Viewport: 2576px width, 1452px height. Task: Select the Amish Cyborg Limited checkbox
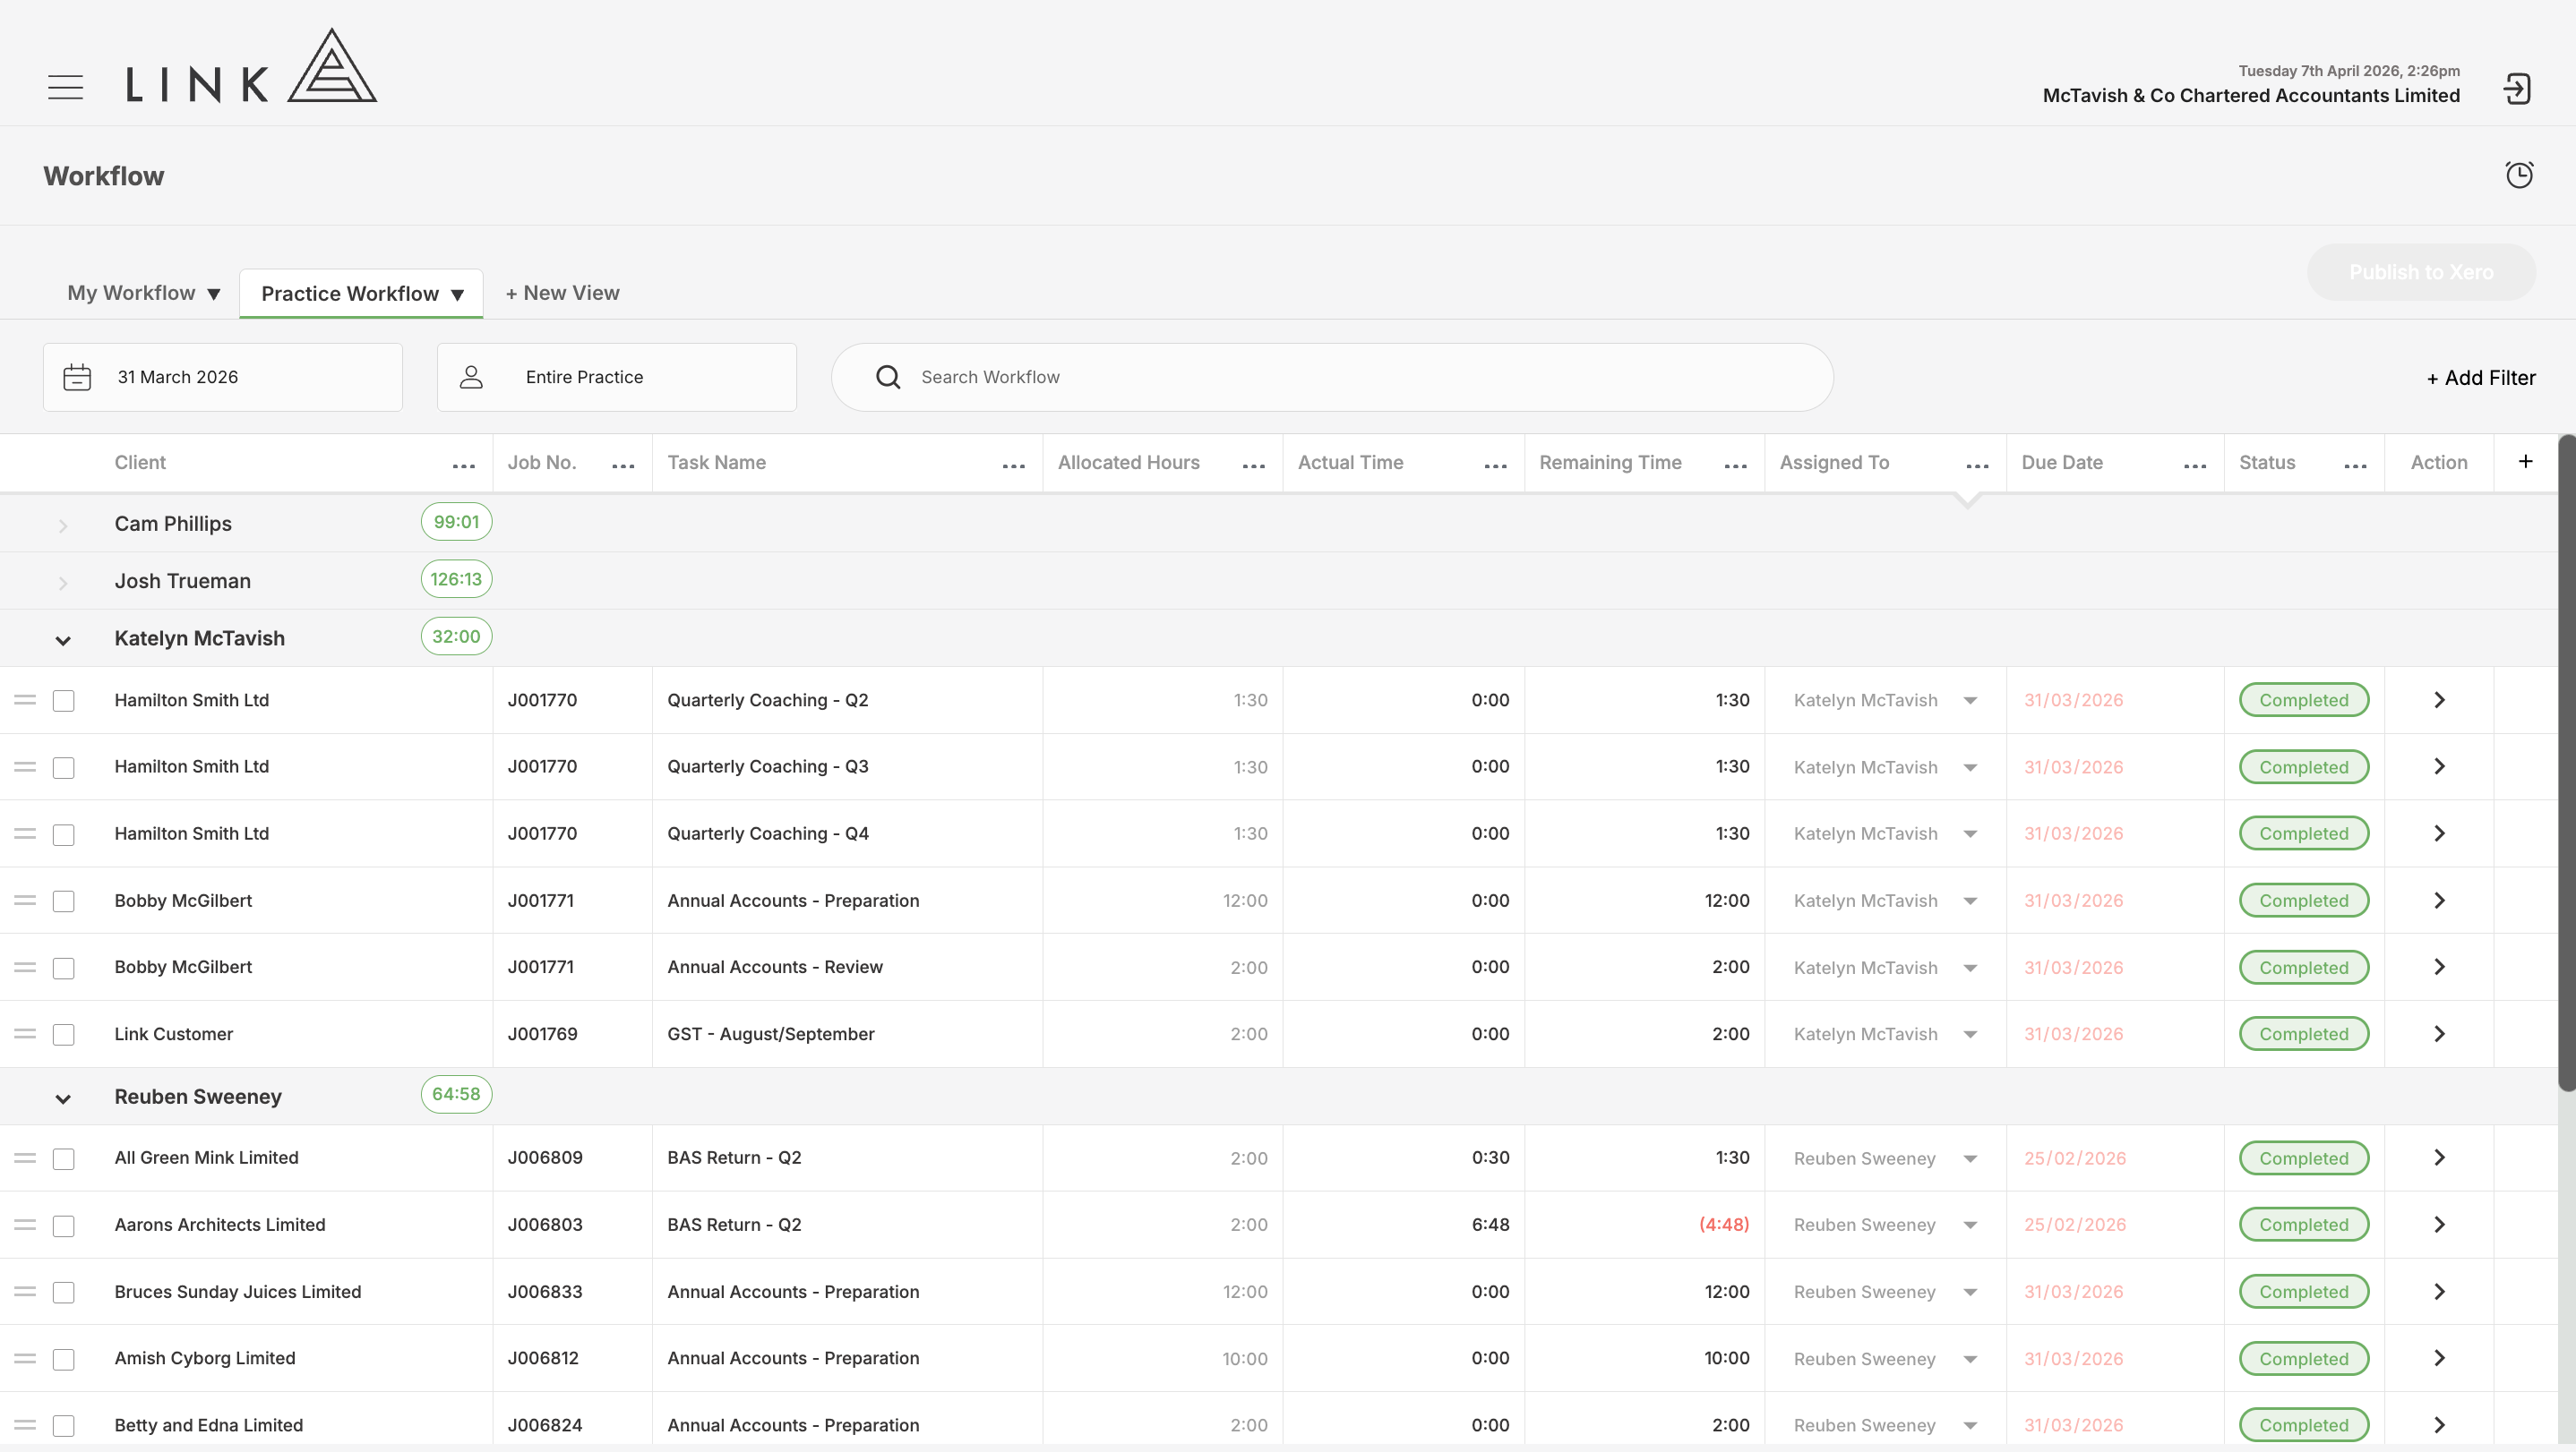pyautogui.click(x=63, y=1359)
